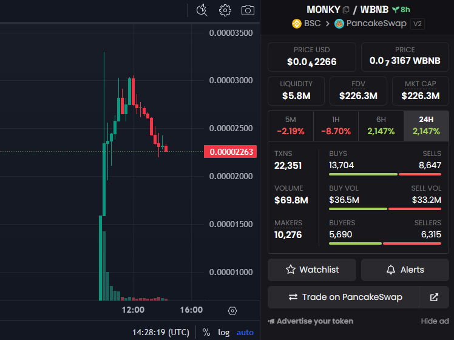454x340 pixels.
Task: Select the 5M timeframe tab
Action: point(291,126)
